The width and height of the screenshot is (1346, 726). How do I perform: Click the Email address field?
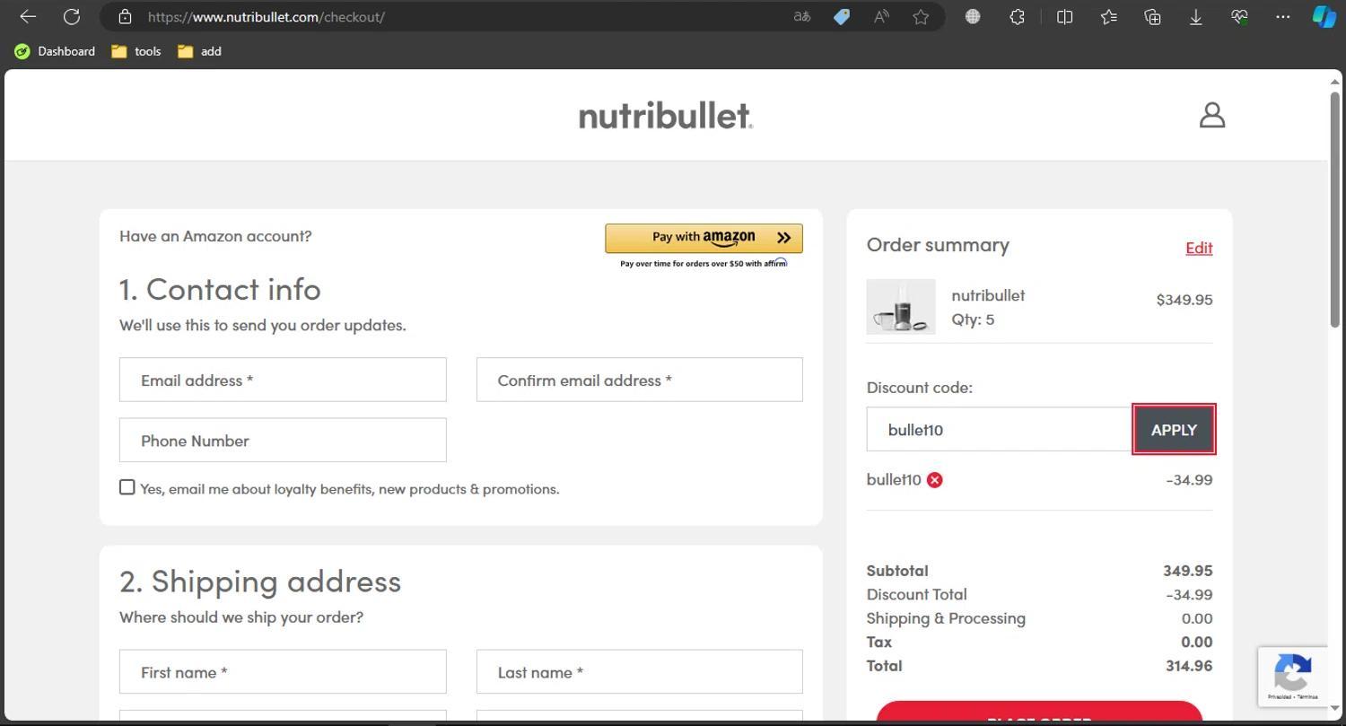(283, 380)
